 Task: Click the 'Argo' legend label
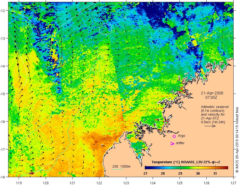pyautogui.click(x=181, y=136)
